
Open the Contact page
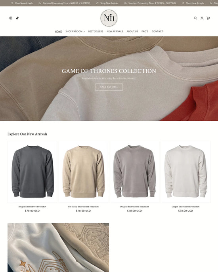coord(157,31)
